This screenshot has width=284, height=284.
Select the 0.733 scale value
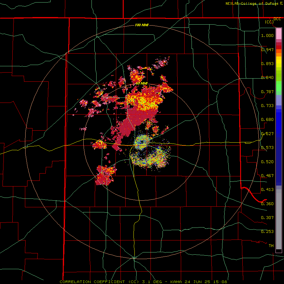pyautogui.click(x=267, y=105)
